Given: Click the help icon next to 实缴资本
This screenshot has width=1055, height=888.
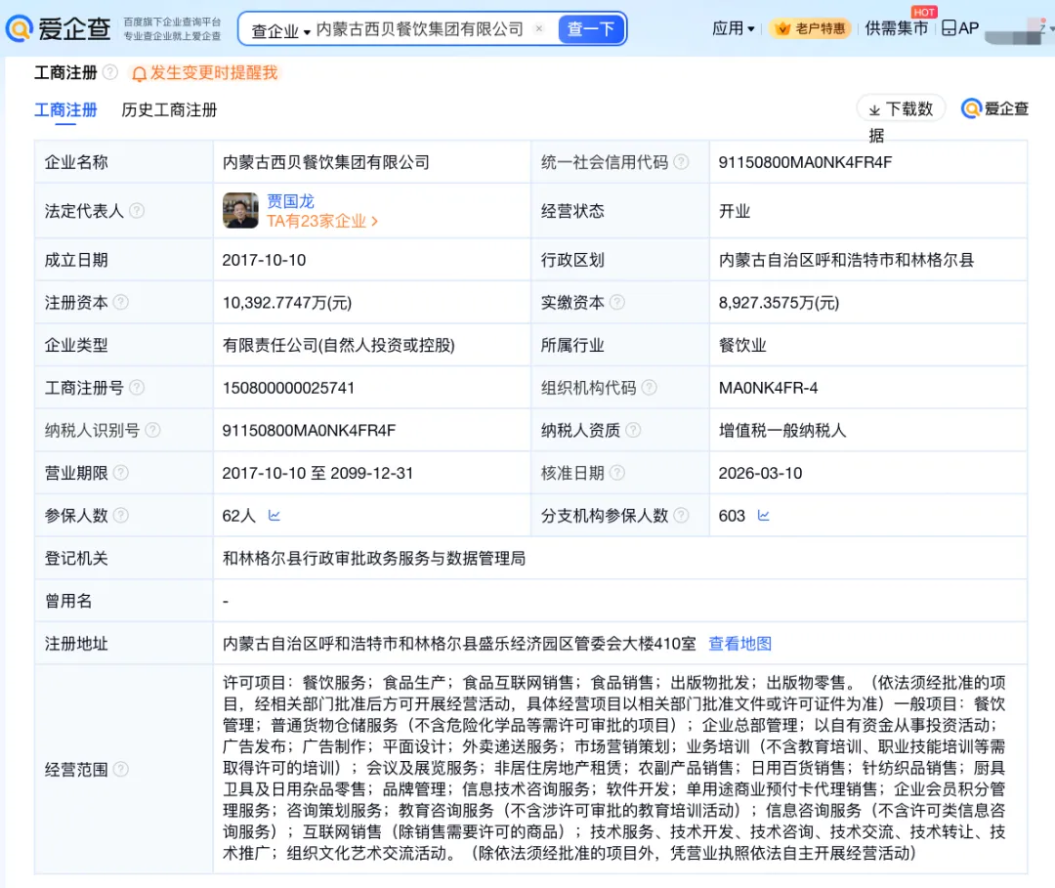Looking at the screenshot, I should (x=617, y=302).
